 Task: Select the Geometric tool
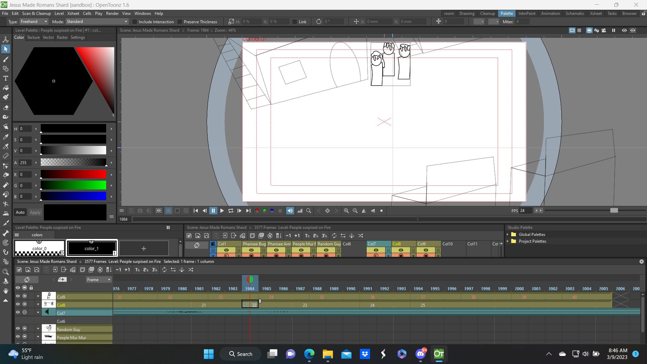point(6,69)
